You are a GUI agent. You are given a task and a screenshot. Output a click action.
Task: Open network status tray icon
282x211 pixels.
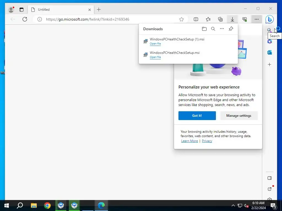(x=240, y=206)
